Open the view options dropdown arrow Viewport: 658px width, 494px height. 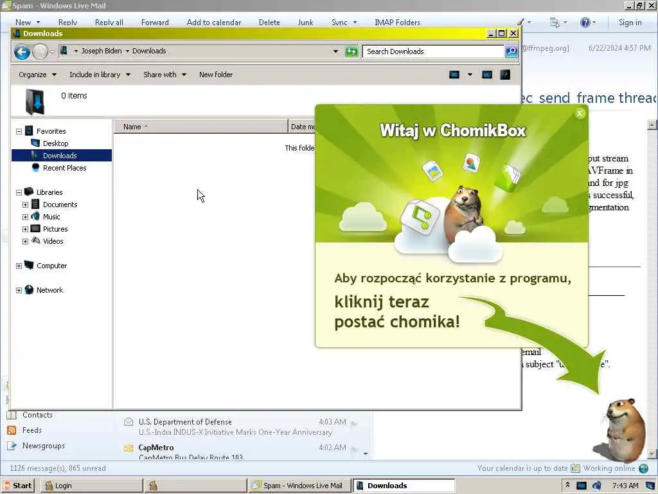click(470, 75)
